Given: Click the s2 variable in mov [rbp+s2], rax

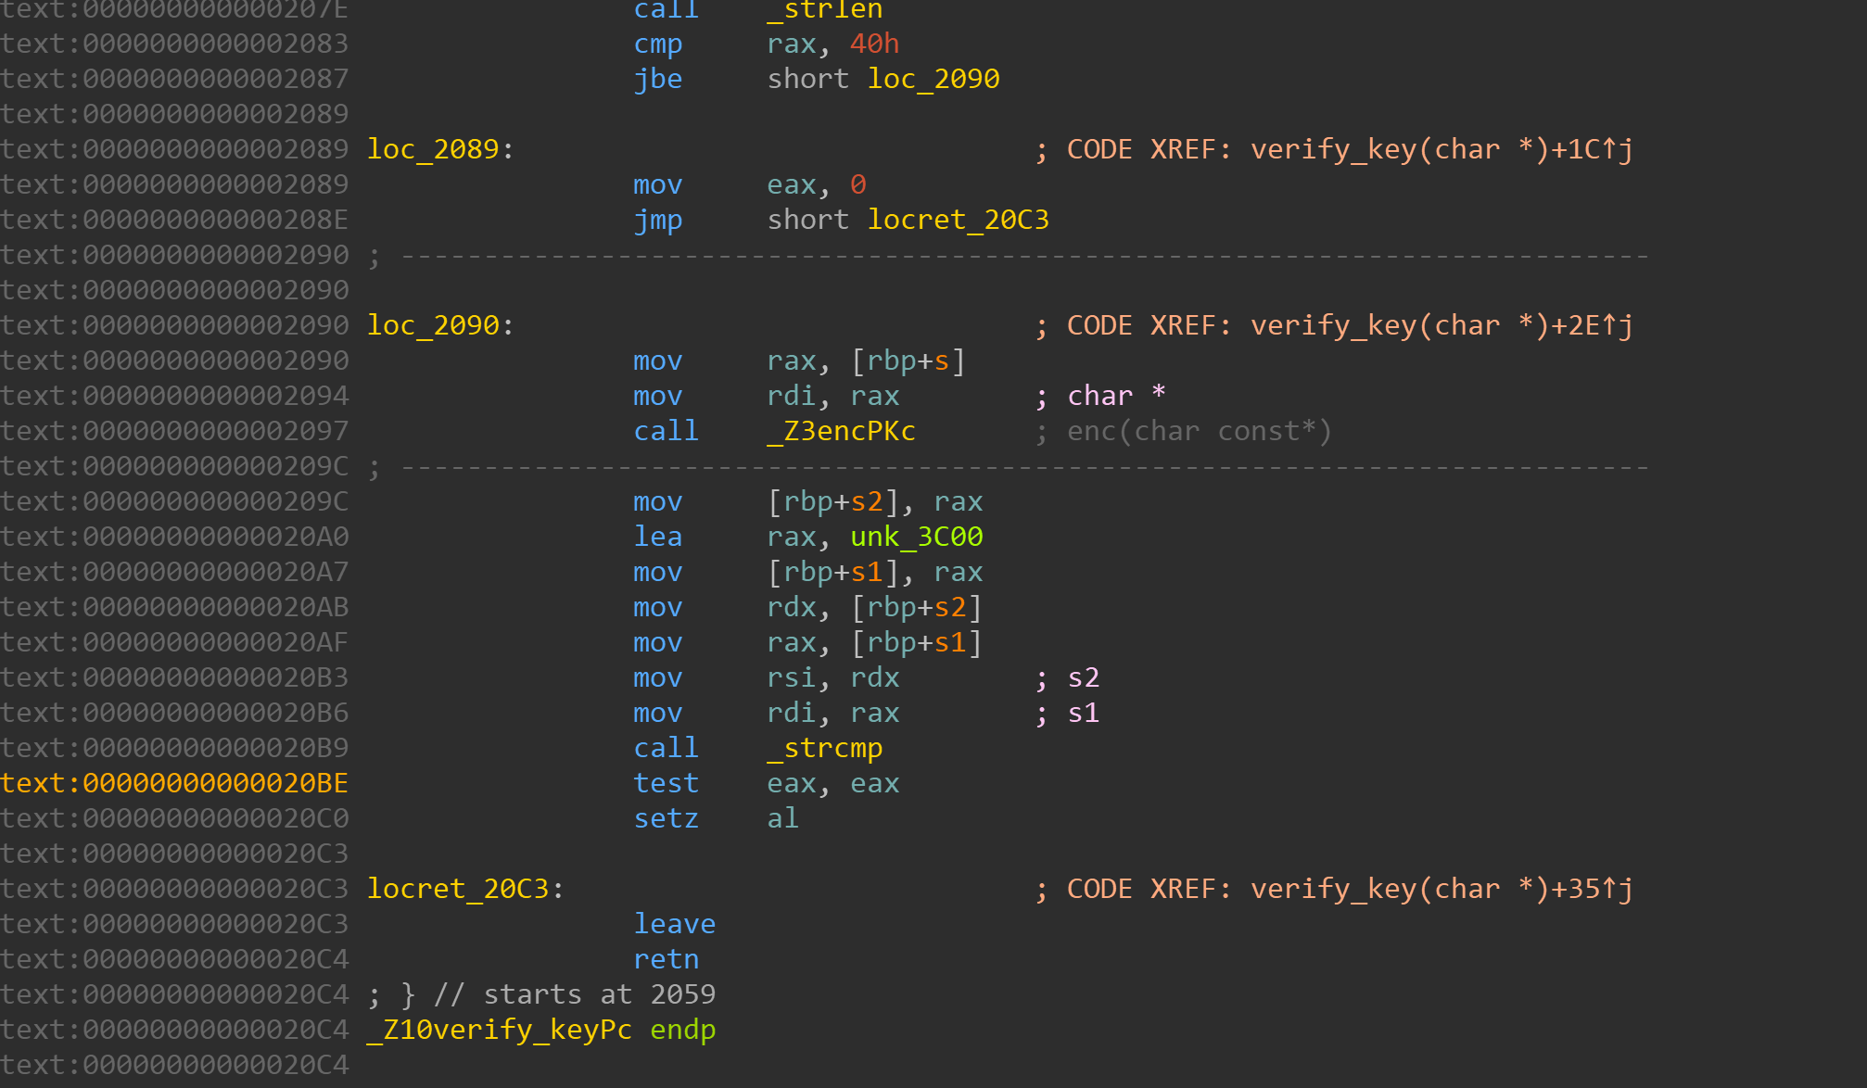Looking at the screenshot, I should (x=866, y=502).
